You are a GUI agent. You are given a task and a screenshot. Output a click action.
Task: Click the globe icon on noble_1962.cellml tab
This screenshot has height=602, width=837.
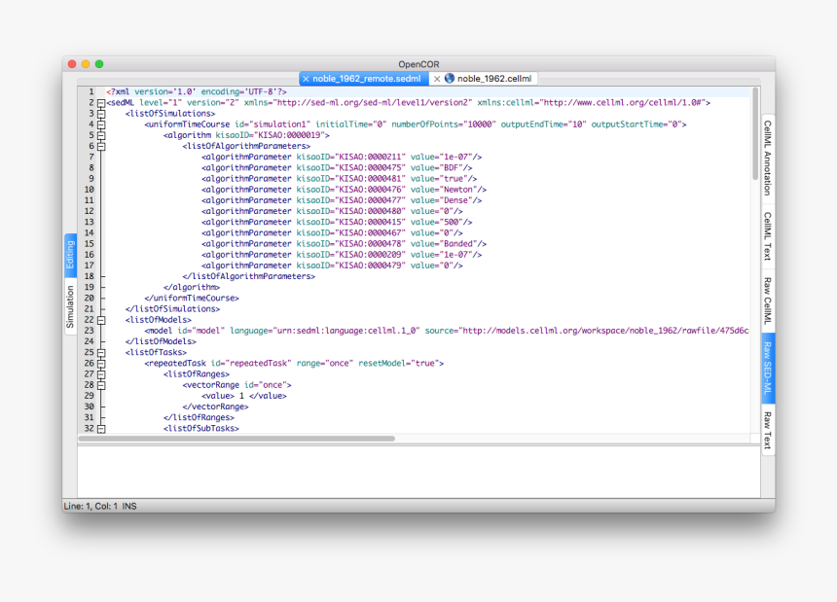(450, 79)
